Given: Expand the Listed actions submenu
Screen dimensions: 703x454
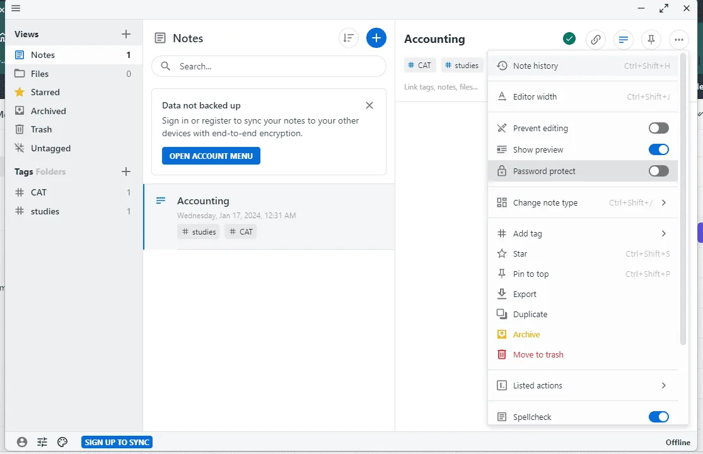Looking at the screenshot, I should click(583, 385).
